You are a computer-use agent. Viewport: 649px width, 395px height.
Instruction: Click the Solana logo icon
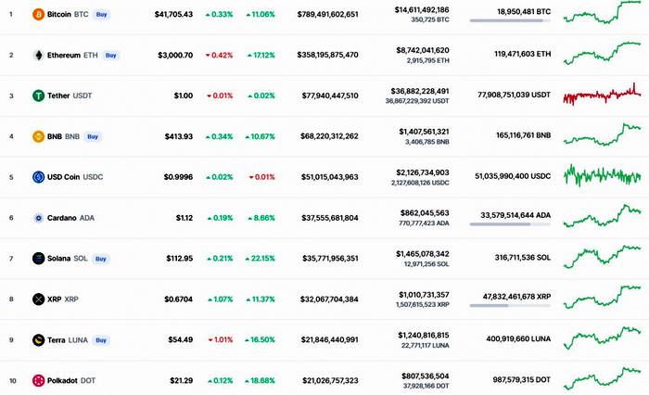pyautogui.click(x=38, y=259)
